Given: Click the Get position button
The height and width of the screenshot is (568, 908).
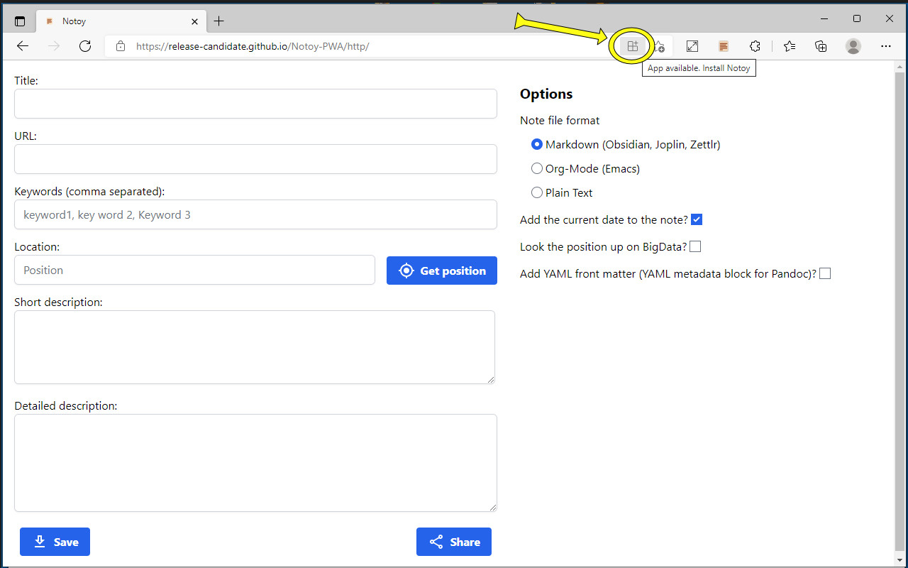Looking at the screenshot, I should [x=442, y=271].
